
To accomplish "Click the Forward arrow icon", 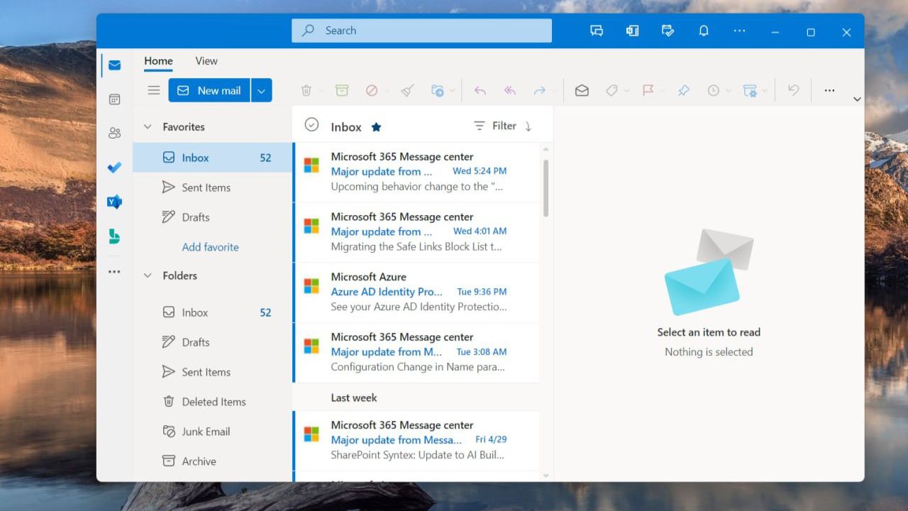I will coord(540,90).
